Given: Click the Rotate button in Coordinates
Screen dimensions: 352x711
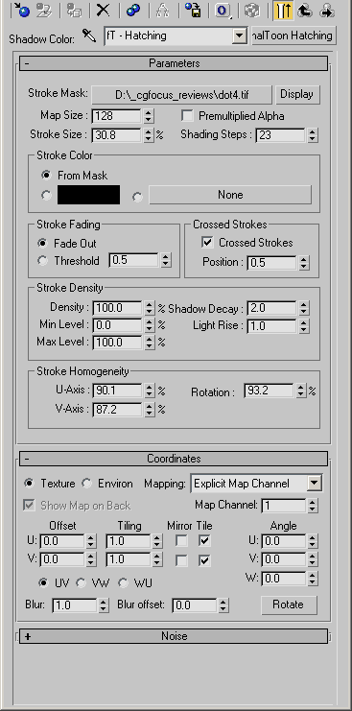Looking at the screenshot, I should [x=288, y=604].
